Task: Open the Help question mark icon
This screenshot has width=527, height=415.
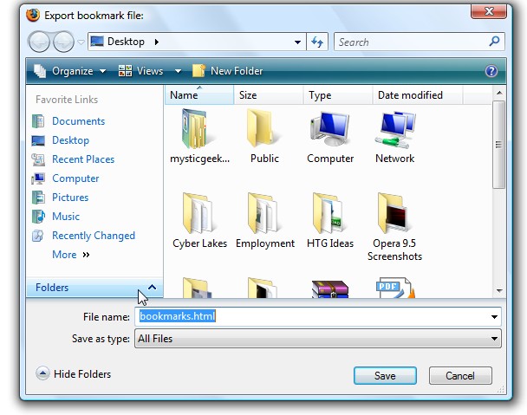Action: pyautogui.click(x=491, y=71)
